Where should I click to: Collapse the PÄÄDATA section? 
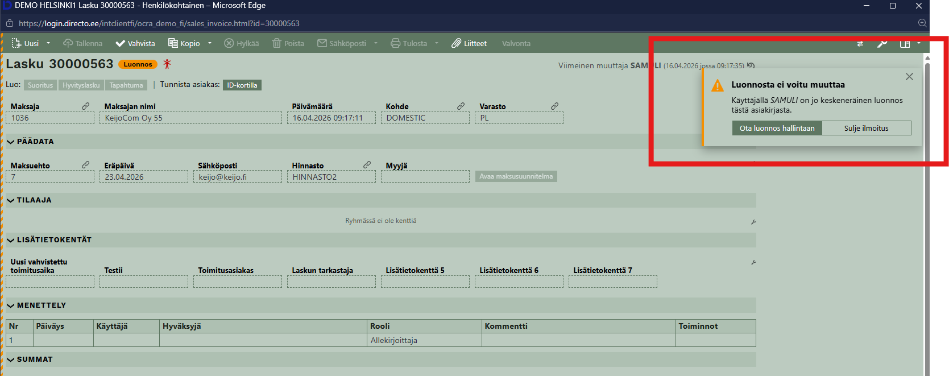[x=11, y=142]
